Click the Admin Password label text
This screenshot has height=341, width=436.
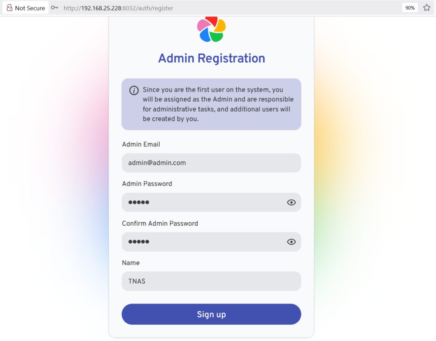147,184
